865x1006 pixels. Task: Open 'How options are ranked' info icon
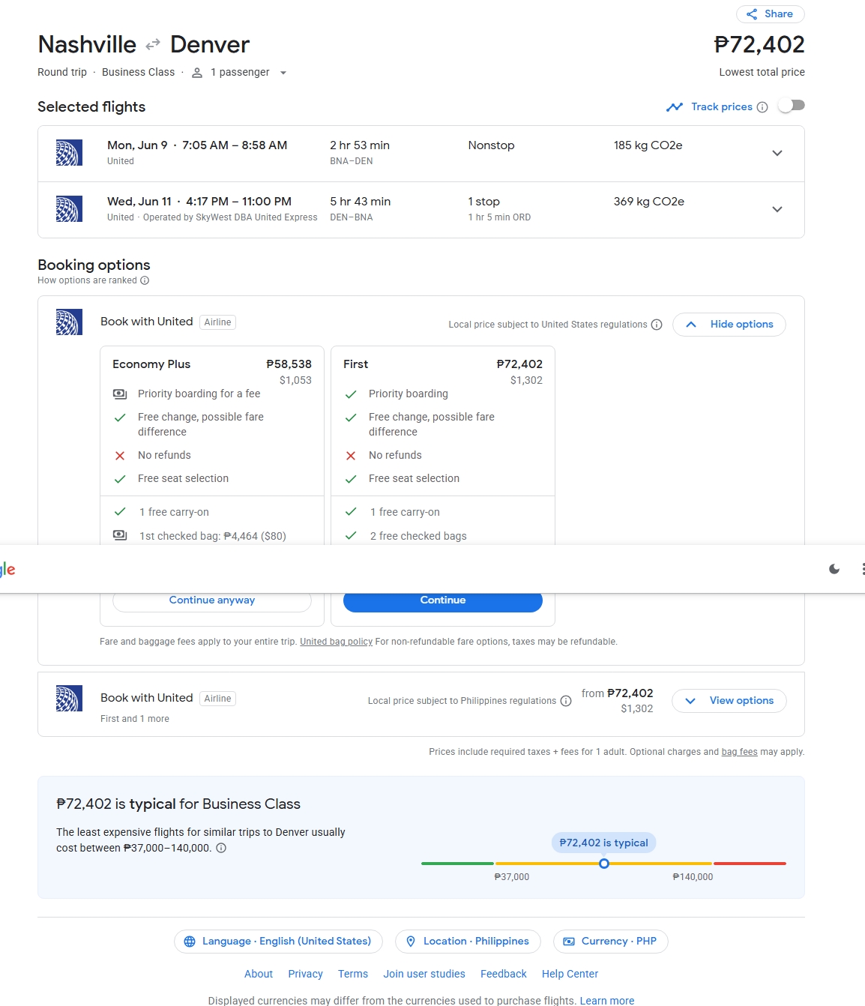tap(145, 280)
